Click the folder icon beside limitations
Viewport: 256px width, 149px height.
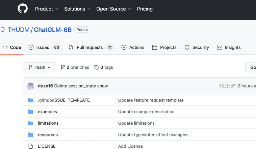pyautogui.click(x=31, y=123)
